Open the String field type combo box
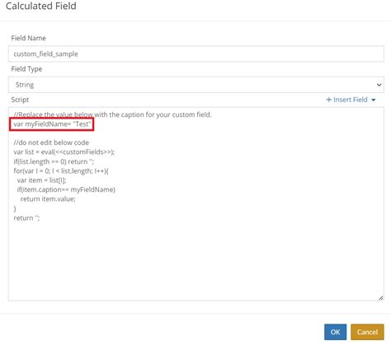 click(x=196, y=85)
